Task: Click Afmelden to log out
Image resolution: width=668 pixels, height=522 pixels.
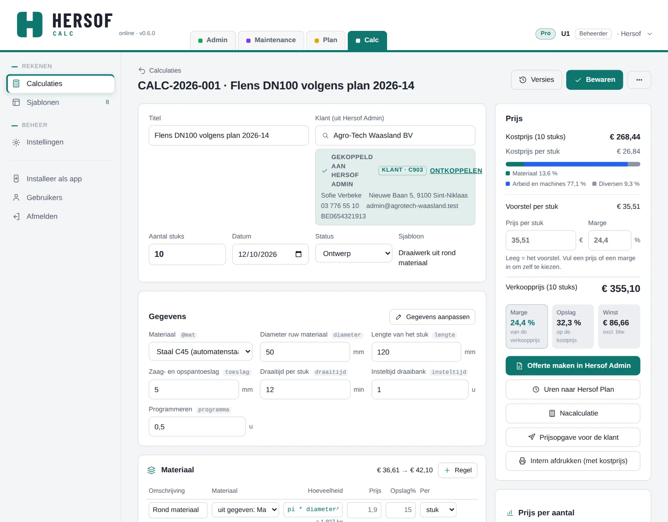Action: click(61, 216)
